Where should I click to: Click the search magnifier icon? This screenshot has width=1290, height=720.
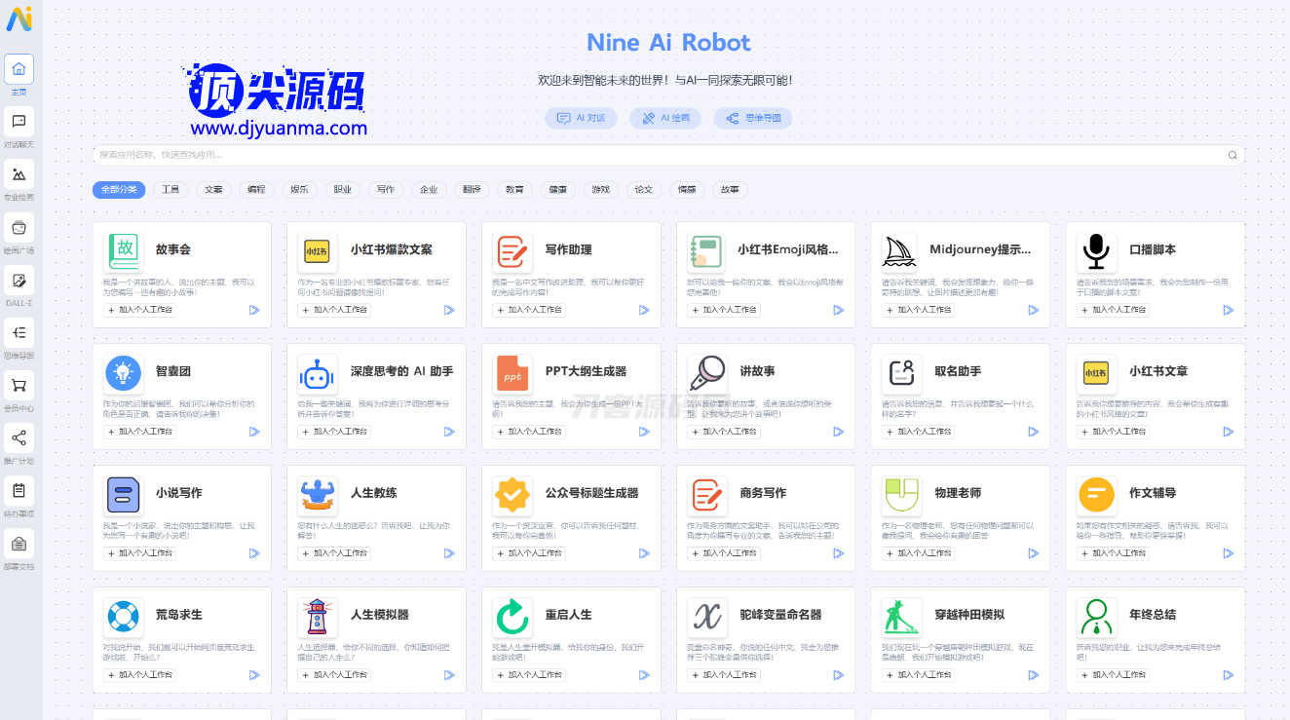pos(1233,155)
